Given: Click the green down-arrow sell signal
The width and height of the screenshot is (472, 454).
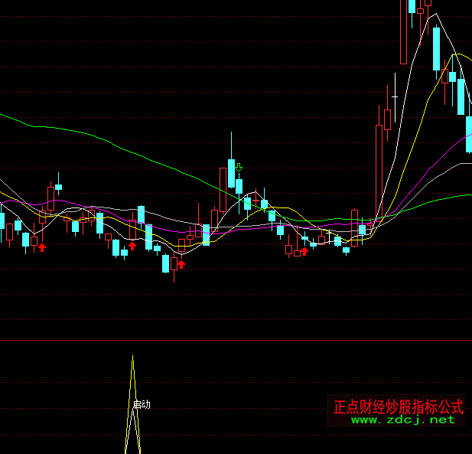Looking at the screenshot, I should 239,167.
